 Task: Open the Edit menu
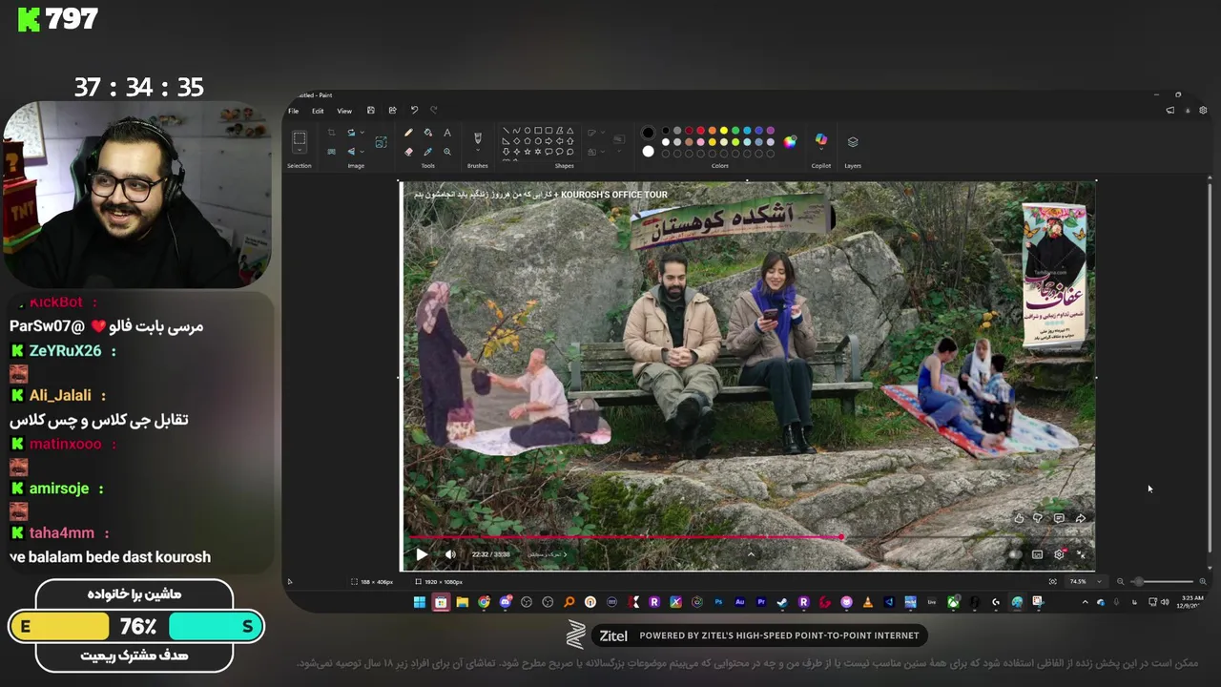point(318,111)
